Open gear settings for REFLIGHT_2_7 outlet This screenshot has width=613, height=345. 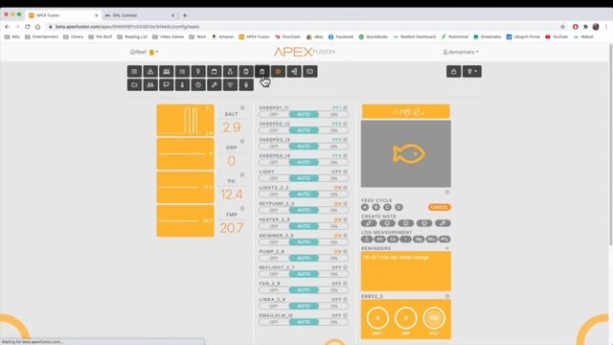346,267
